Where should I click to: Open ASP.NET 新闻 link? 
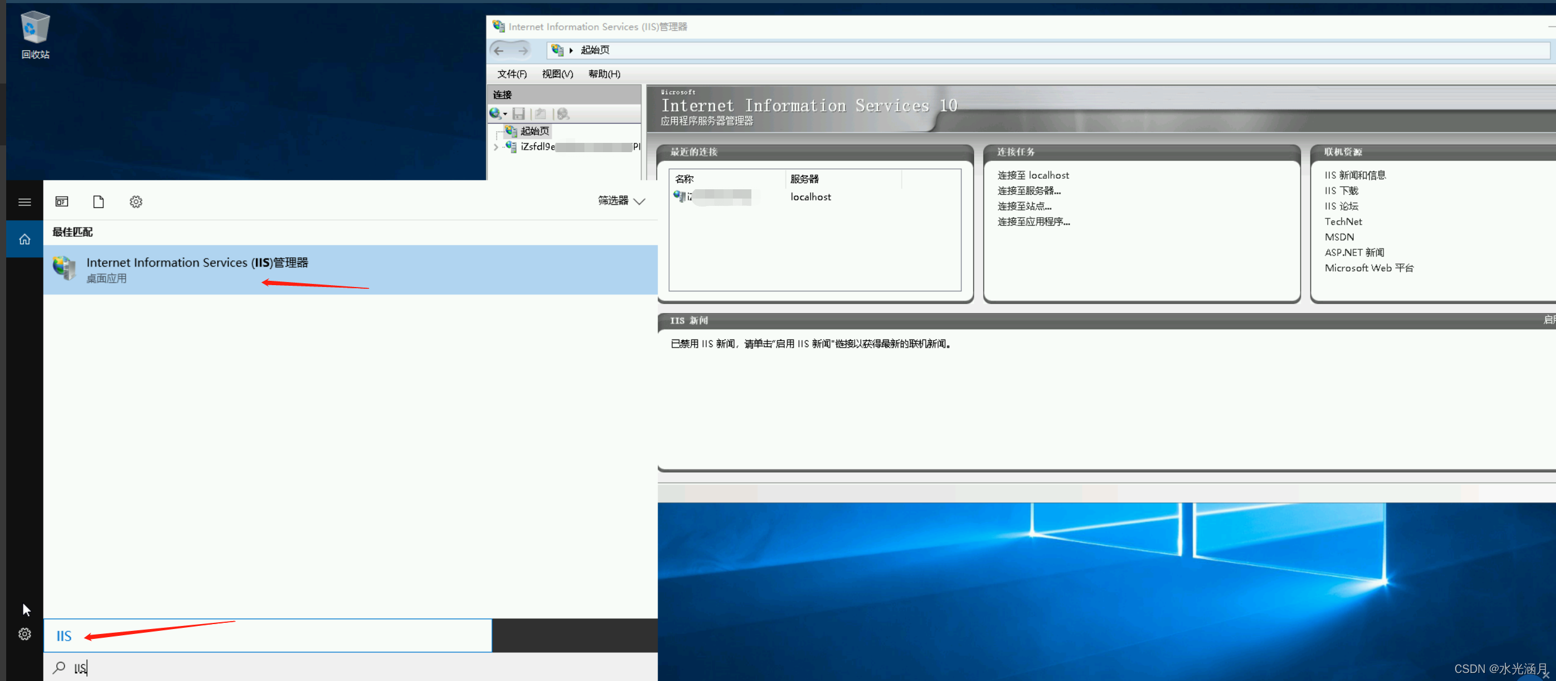1354,252
